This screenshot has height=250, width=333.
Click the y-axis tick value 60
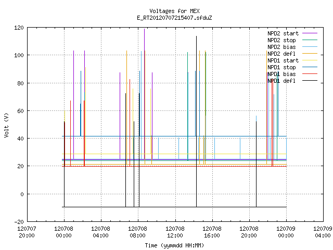tap(20, 111)
